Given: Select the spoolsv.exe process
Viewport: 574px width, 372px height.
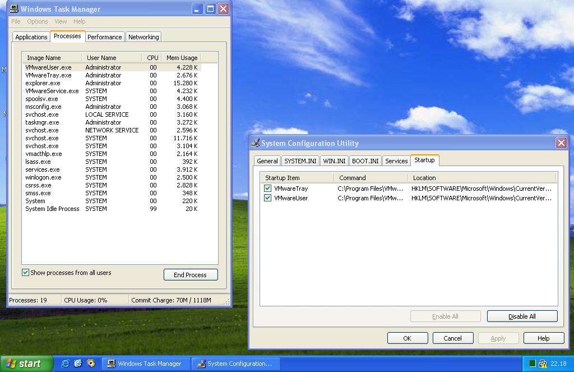Looking at the screenshot, I should click(112, 99).
